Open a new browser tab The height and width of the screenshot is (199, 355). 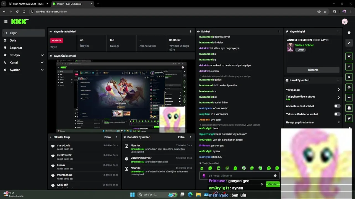[98, 4]
